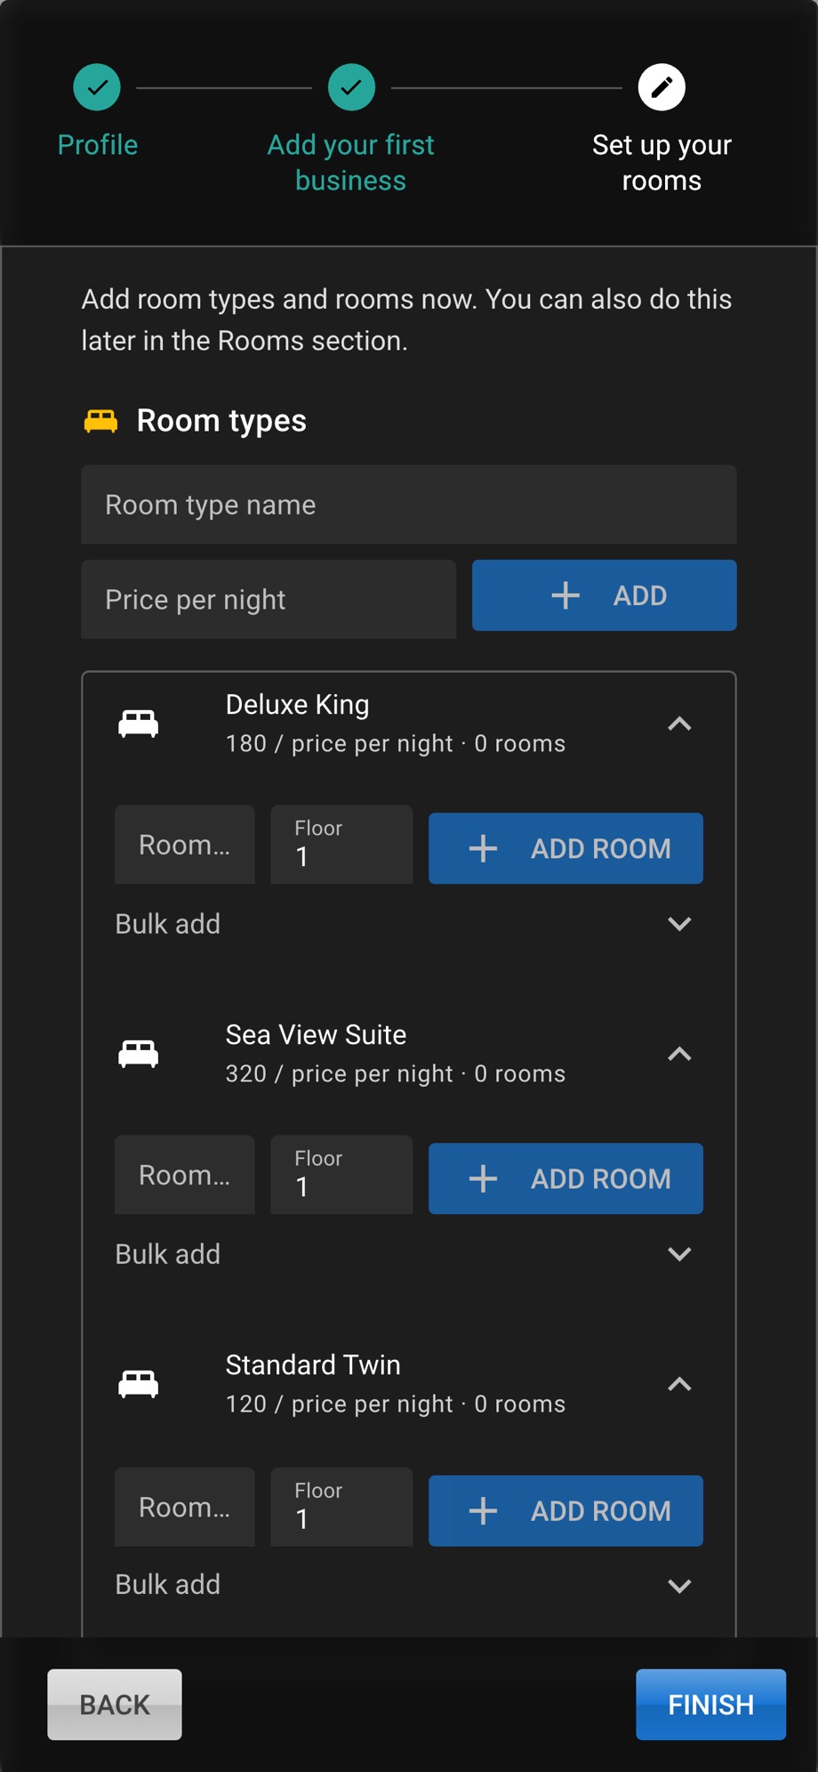Focus the Floor field for Standard Twin
This screenshot has width=818, height=1772.
click(341, 1507)
